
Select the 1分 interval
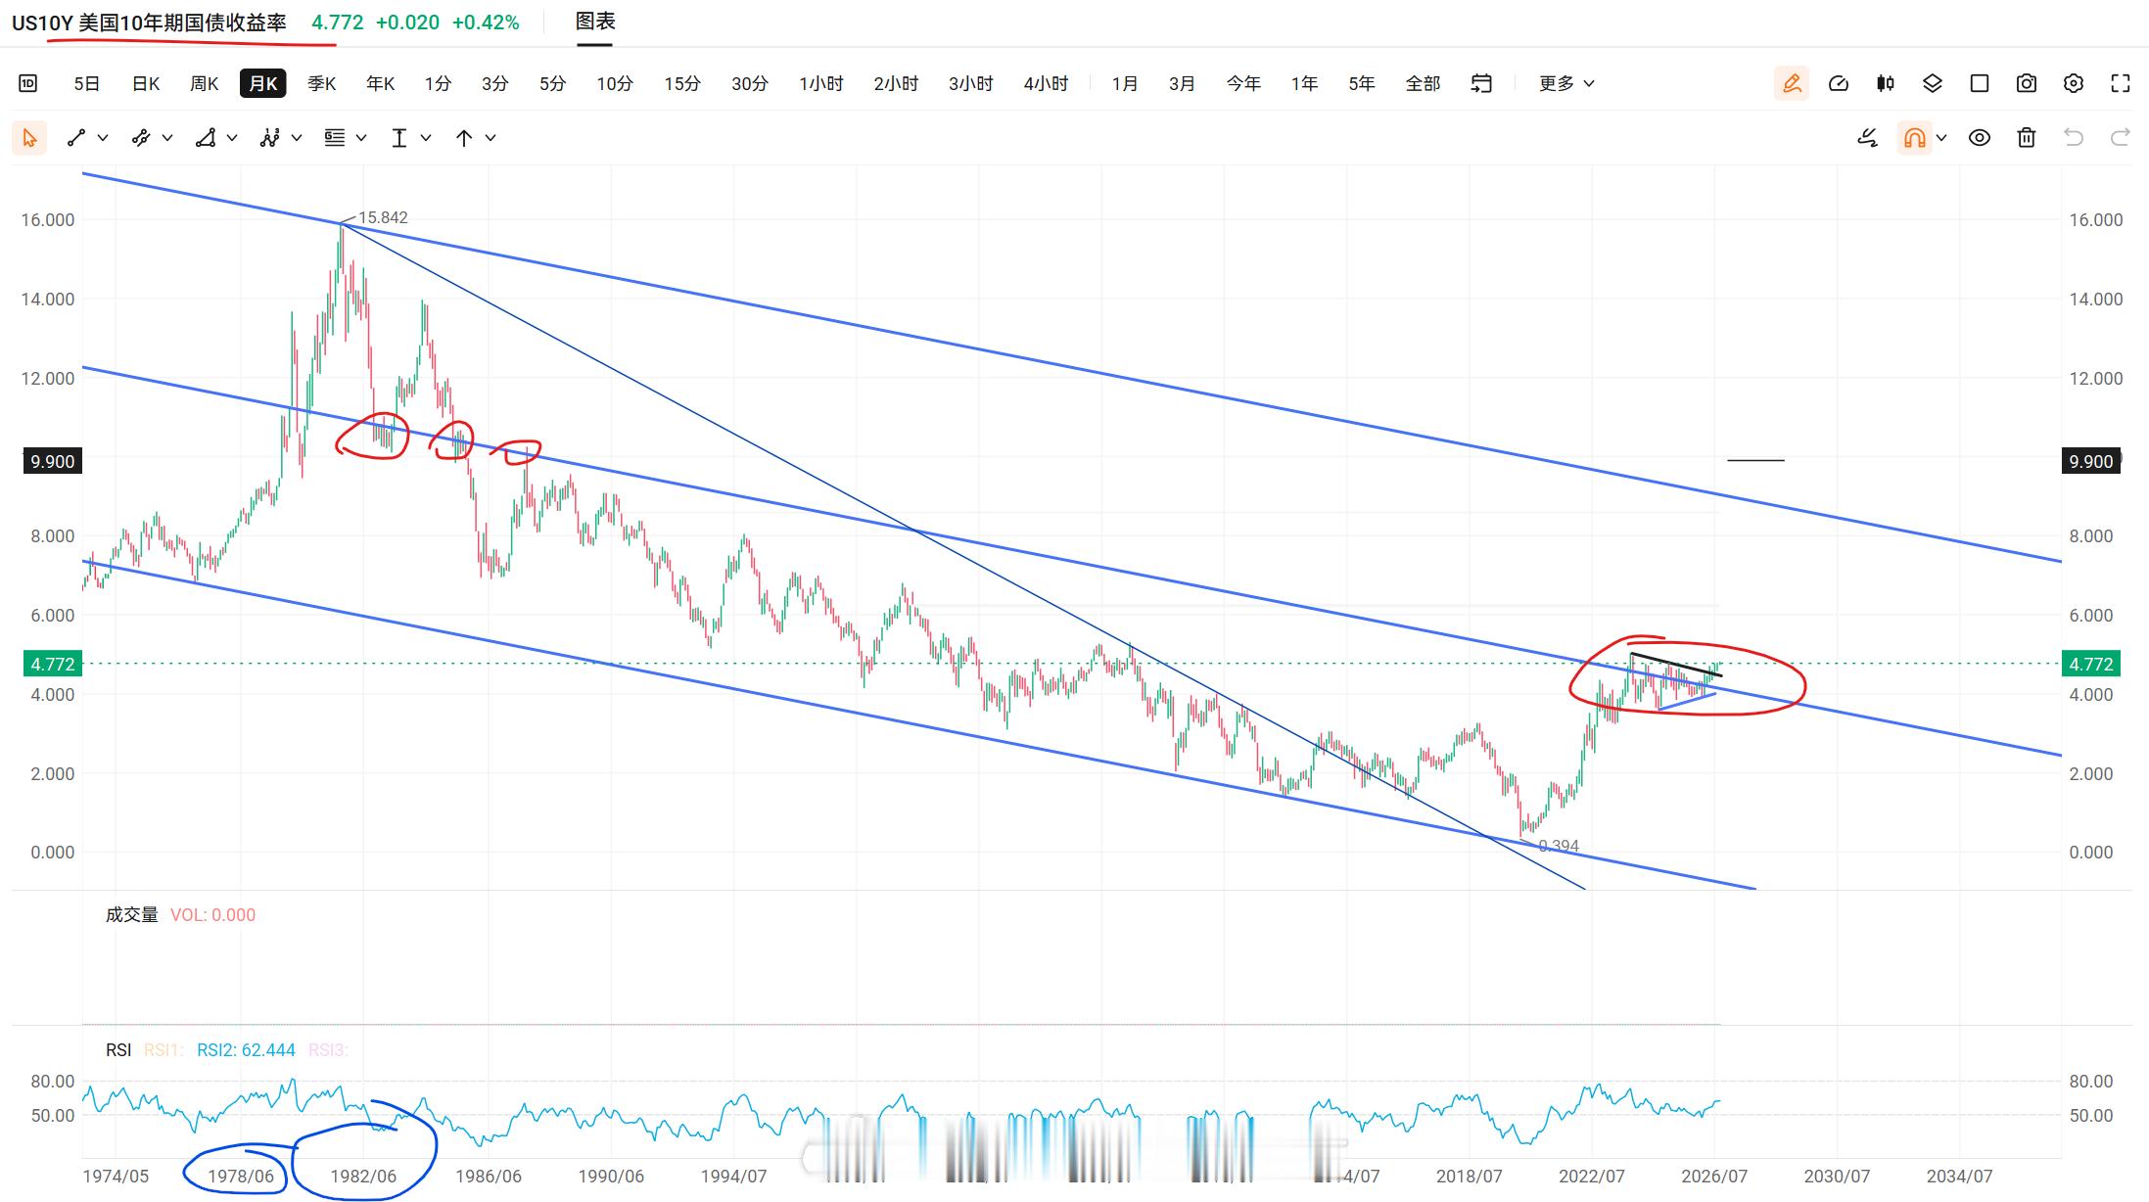(x=438, y=83)
